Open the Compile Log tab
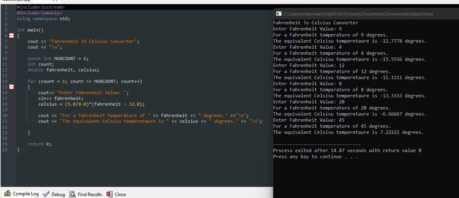 (22, 194)
